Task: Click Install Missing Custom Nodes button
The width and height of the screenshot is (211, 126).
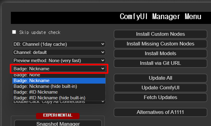Action: pyautogui.click(x=161, y=44)
